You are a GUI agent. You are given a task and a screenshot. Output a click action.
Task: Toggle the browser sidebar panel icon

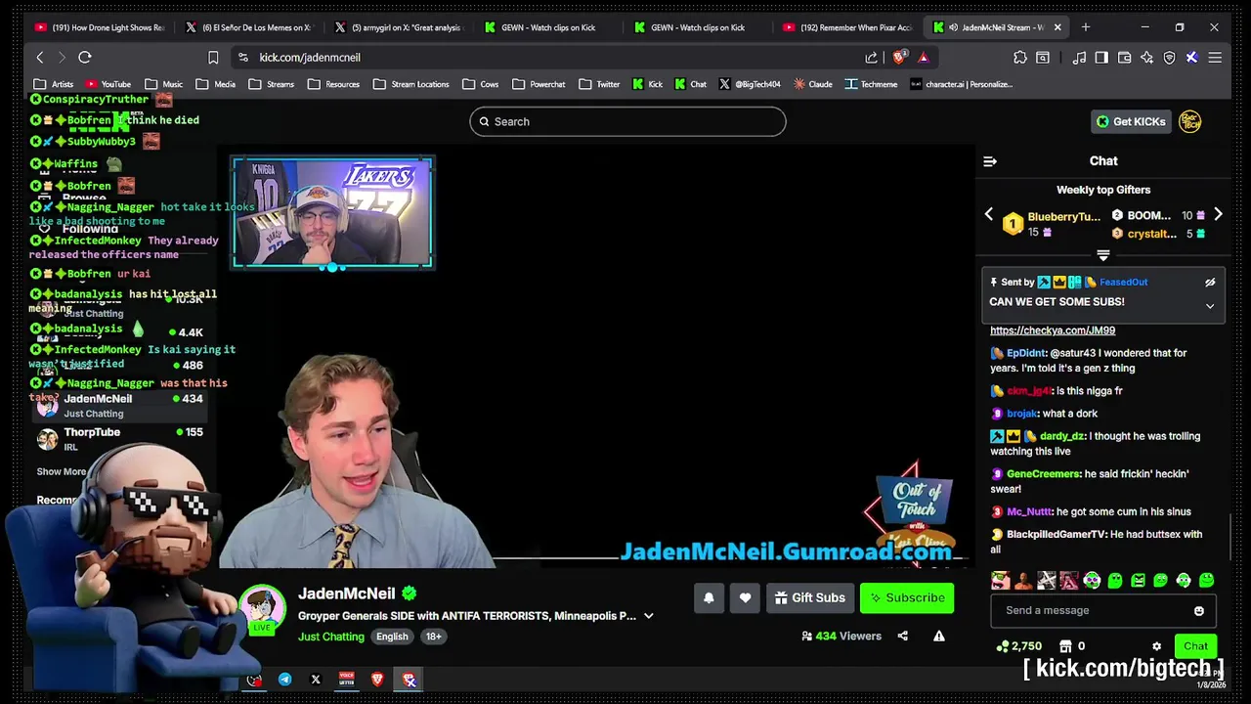click(1101, 58)
